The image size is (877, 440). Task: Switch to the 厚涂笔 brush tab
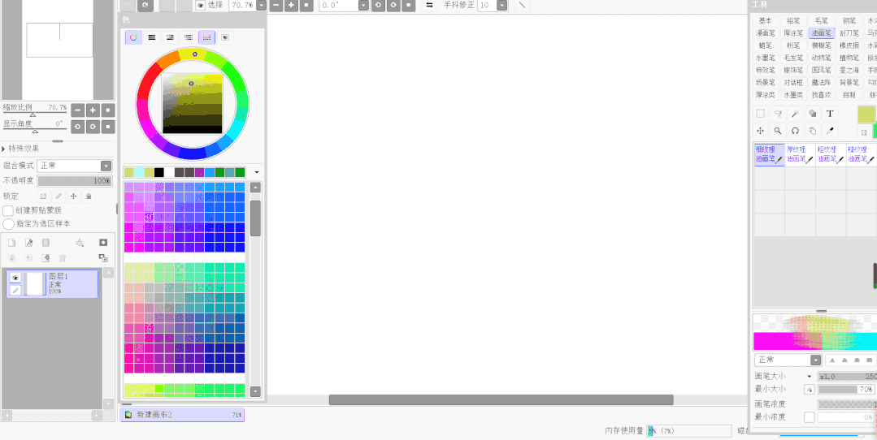(793, 33)
